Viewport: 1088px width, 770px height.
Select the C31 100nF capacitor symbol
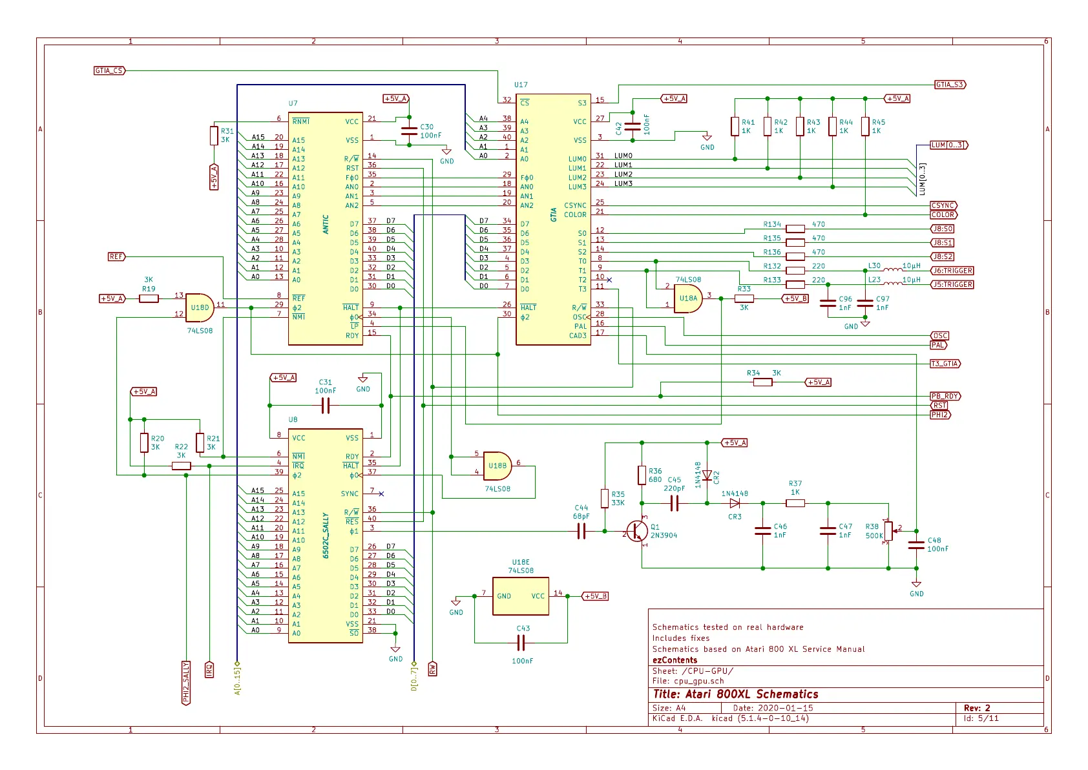pyautogui.click(x=326, y=406)
